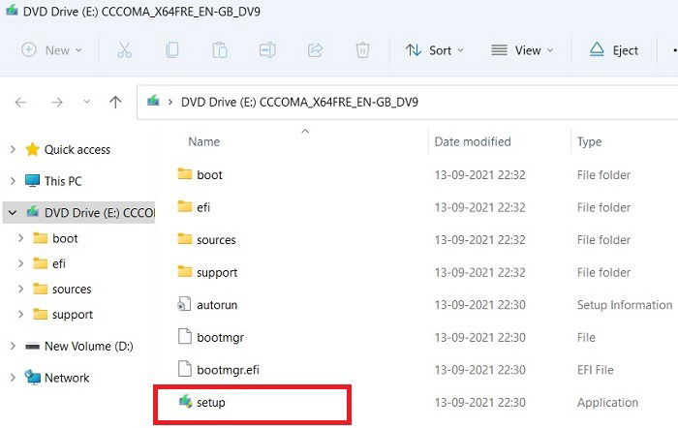This screenshot has width=678, height=428.
Task: Collapse the DVD Drive (E:) tree node
Action: point(13,213)
